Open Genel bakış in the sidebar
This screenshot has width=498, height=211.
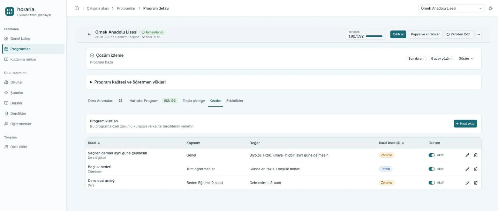tap(33, 39)
